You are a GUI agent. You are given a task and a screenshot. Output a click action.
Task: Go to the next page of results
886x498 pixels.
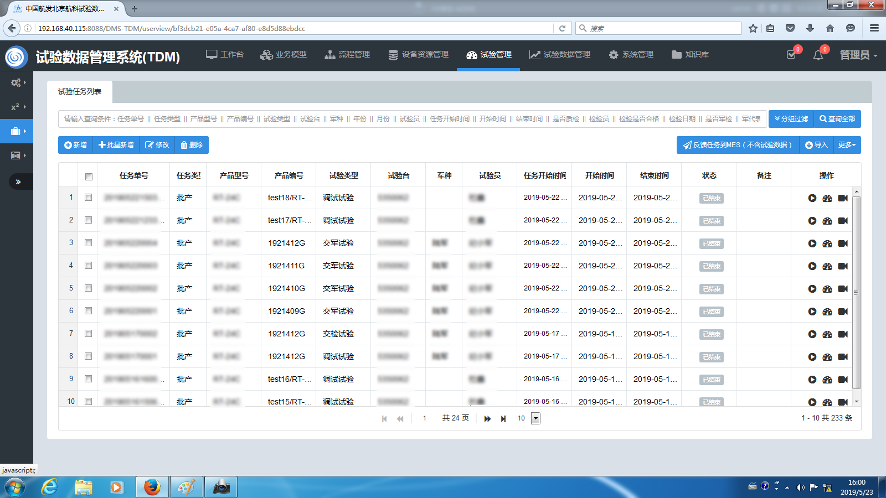pyautogui.click(x=487, y=419)
